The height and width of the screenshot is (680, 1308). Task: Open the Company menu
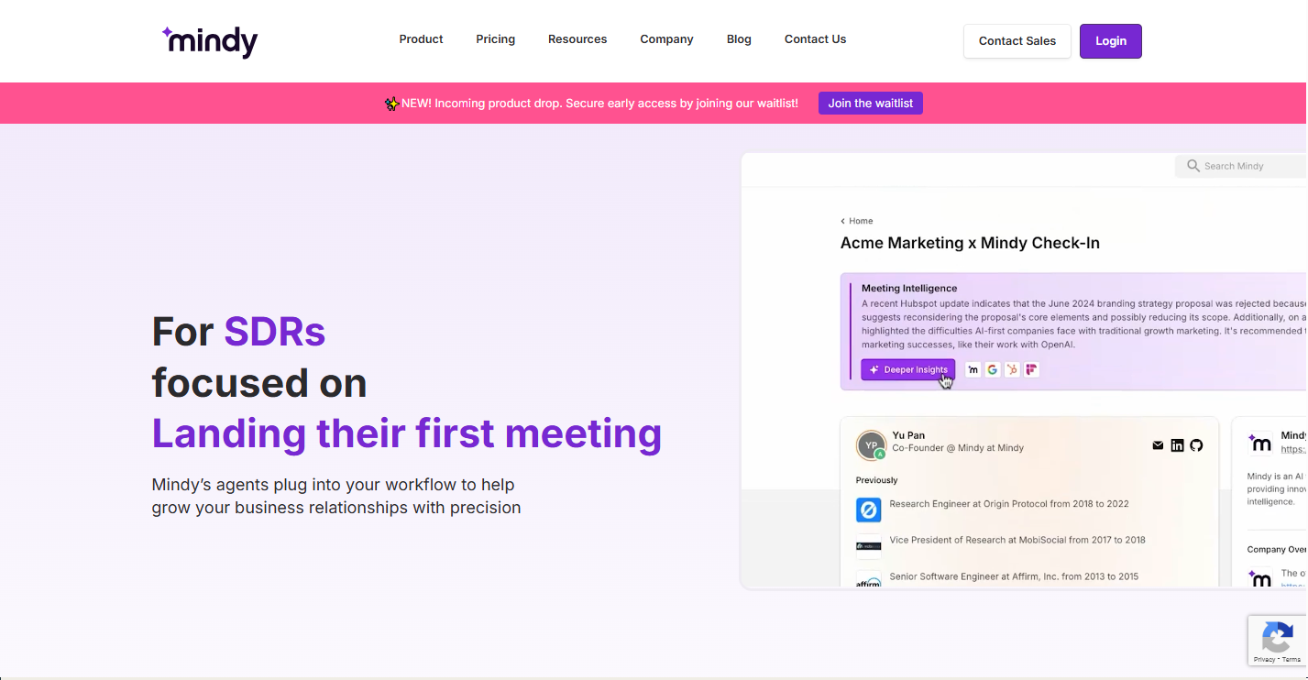[x=666, y=39]
